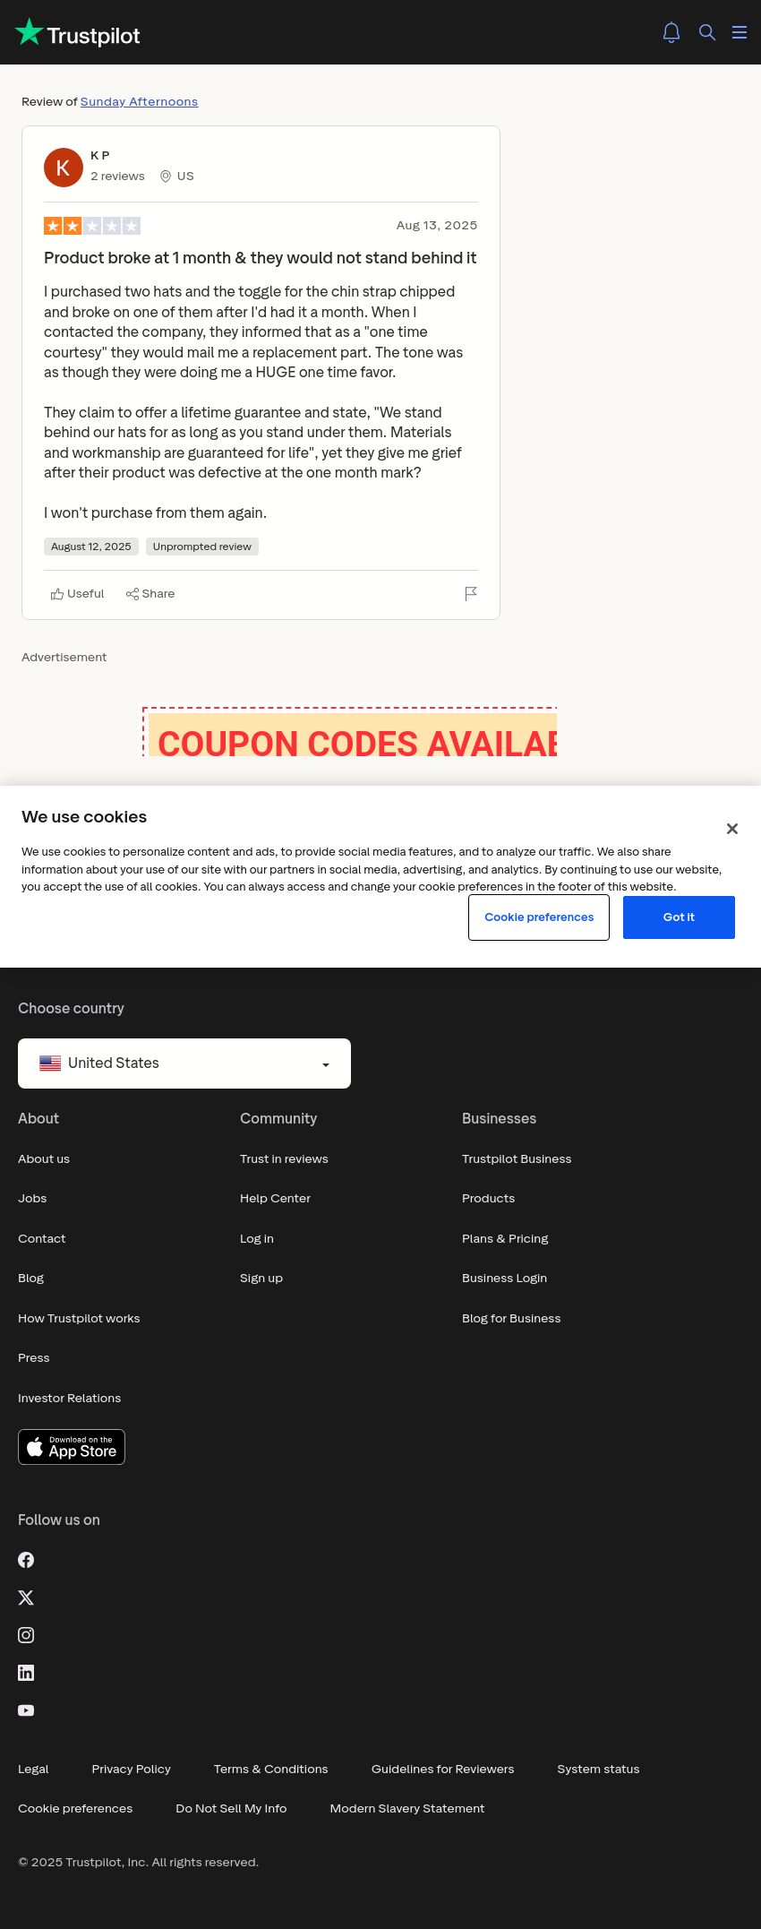Open the YouTube icon link
The width and height of the screenshot is (761, 1929).
pyautogui.click(x=26, y=1710)
